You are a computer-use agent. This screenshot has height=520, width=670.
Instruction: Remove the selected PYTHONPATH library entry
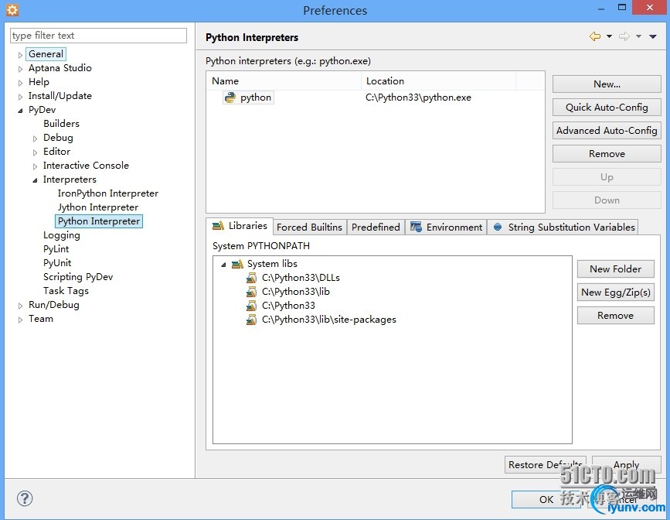(615, 316)
